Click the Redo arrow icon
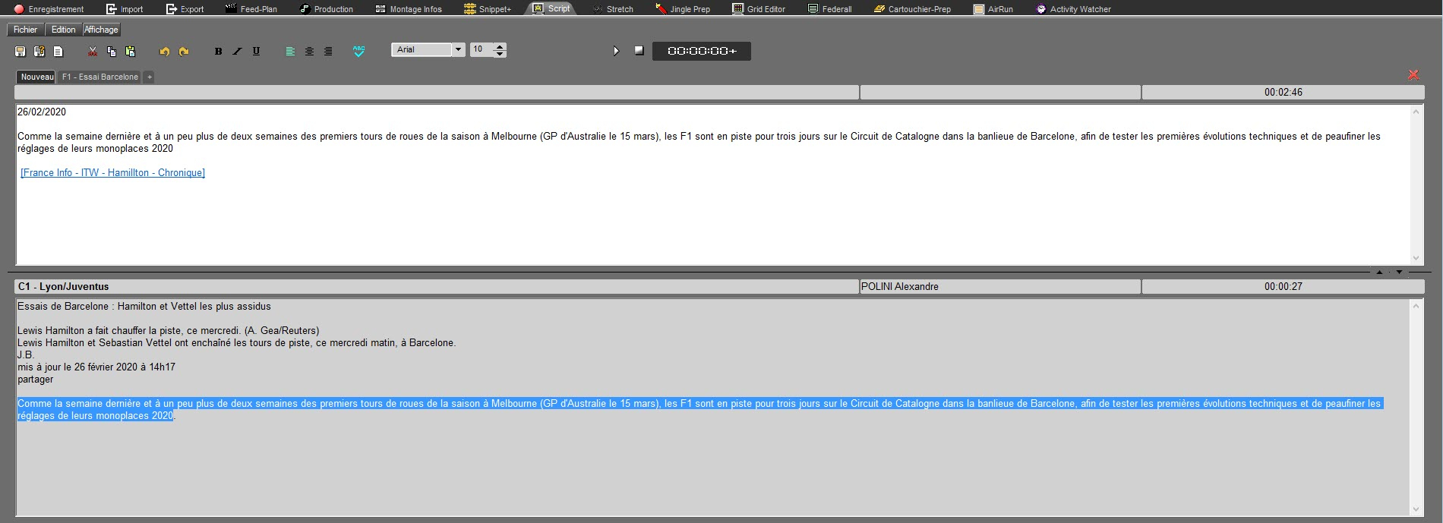Viewport: 1443px width, 523px height. pos(184,52)
